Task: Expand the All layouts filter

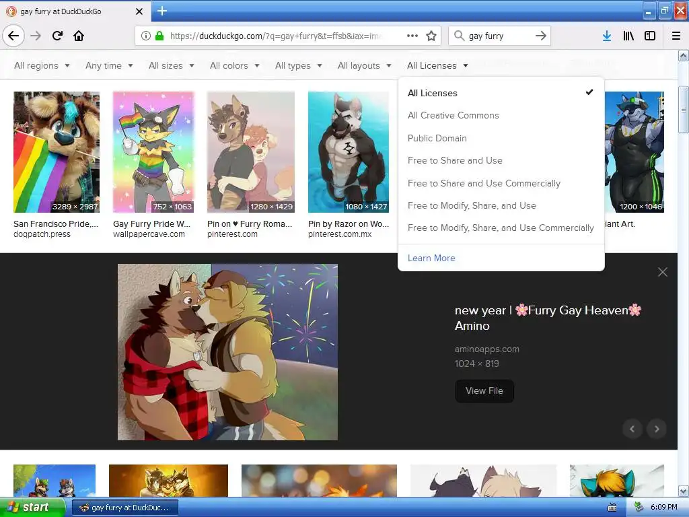Action: [x=364, y=65]
